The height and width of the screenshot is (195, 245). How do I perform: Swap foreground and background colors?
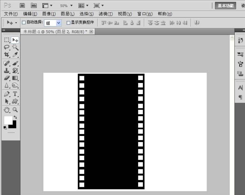point(15,117)
